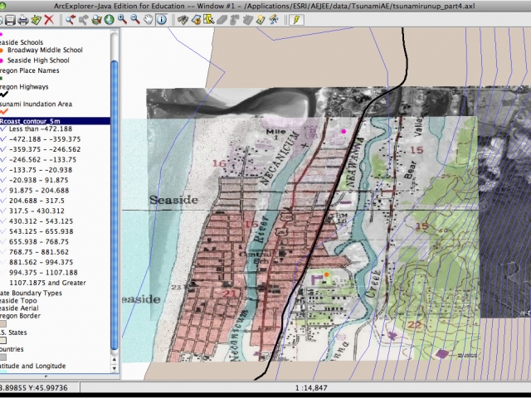
Task: Zoom to the active layer
Action: [x=96, y=20]
